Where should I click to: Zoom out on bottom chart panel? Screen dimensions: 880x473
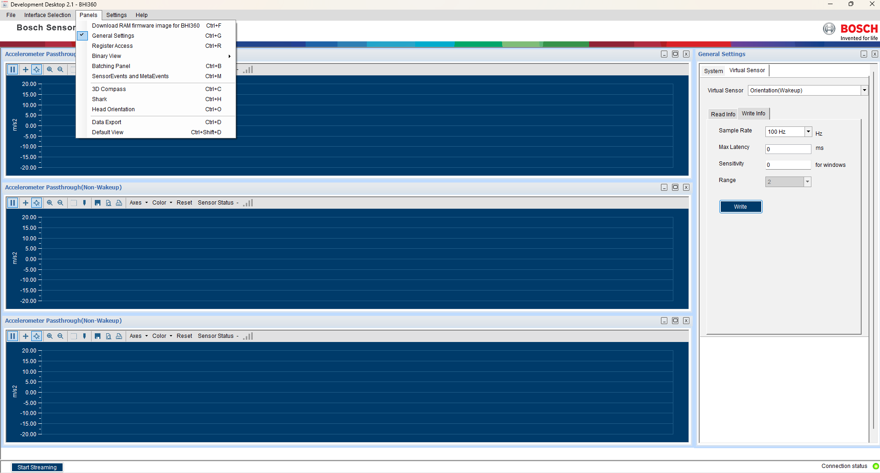tap(60, 336)
